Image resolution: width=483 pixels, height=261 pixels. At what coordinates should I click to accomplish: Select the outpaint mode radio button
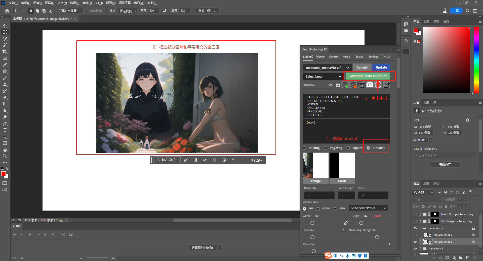(368, 148)
